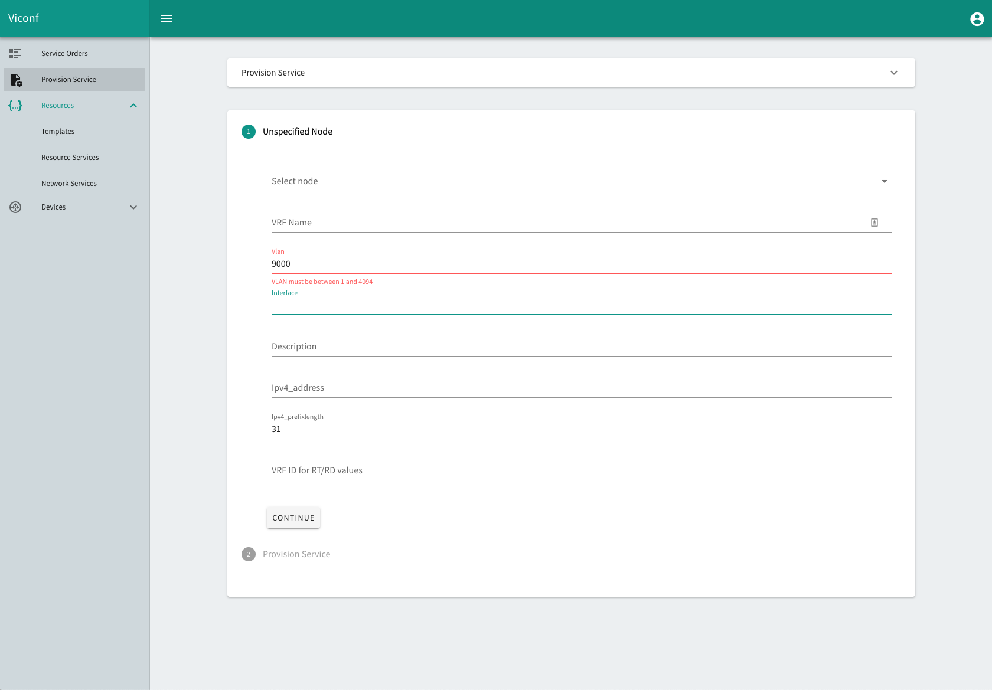The image size is (992, 690).
Task: Click the VRF Name contact icon
Action: coord(874,223)
